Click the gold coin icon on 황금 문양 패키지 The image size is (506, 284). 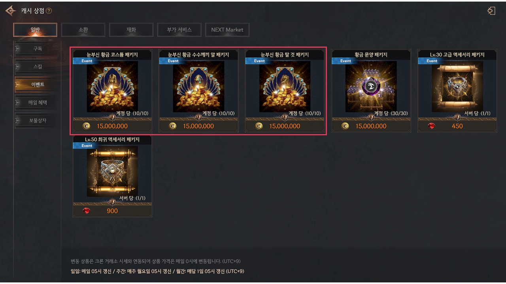coord(345,126)
